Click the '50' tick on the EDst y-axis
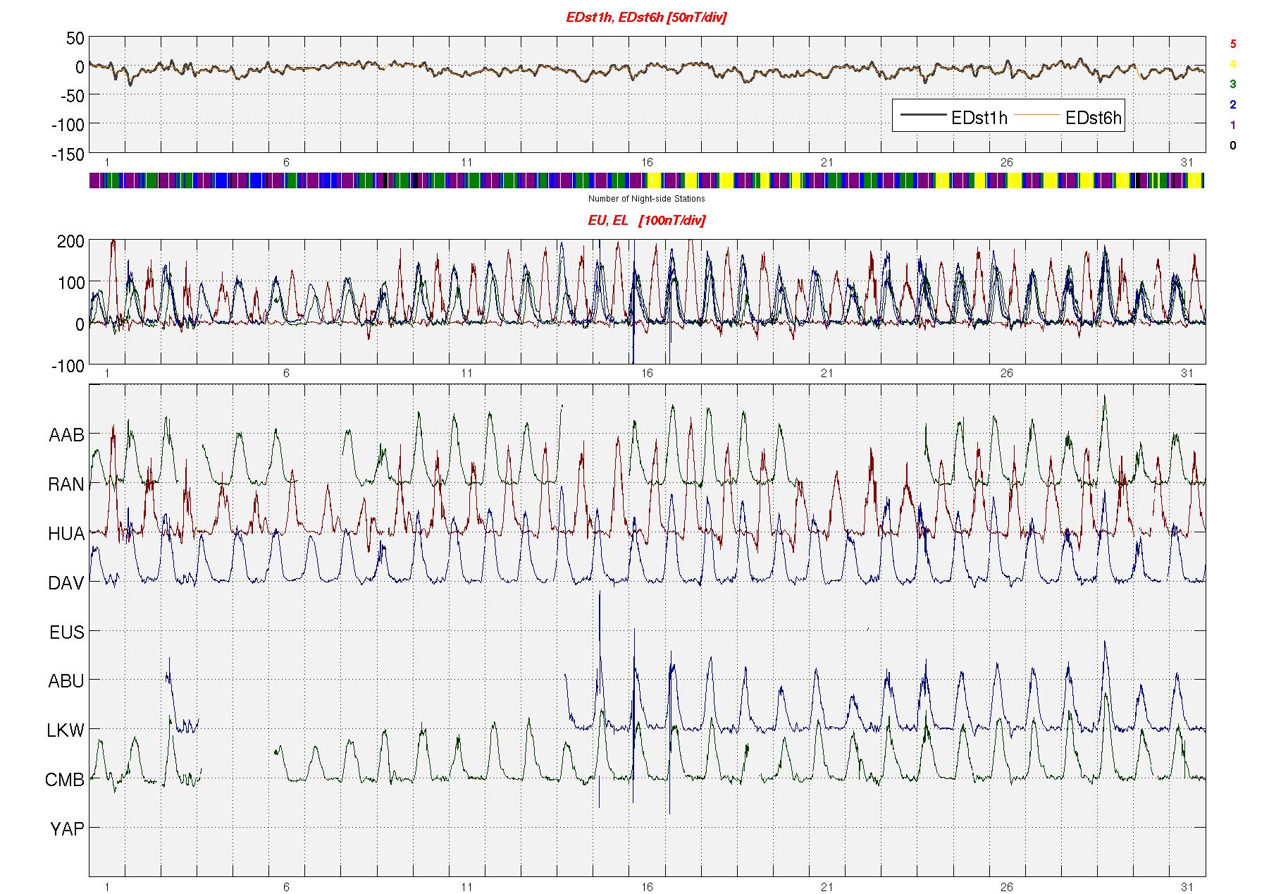Image resolution: width=1269 pixels, height=894 pixels. (75, 39)
